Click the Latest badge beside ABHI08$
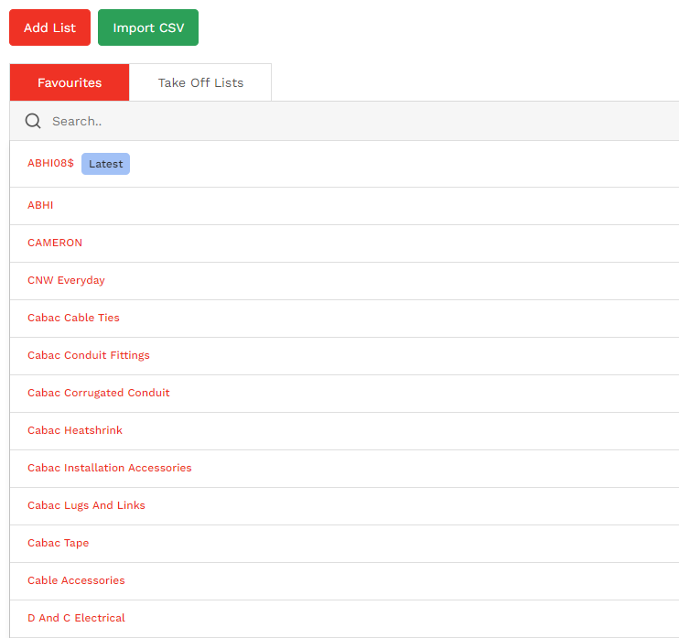This screenshot has height=638, width=679. 105,164
